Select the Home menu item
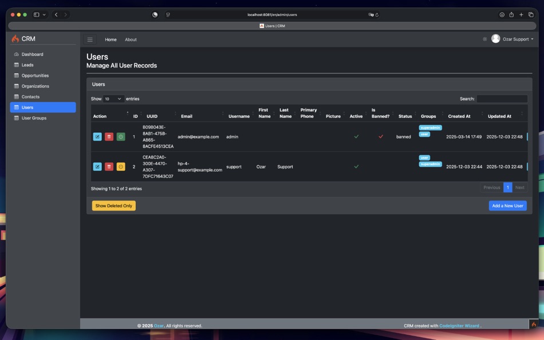 (111, 39)
